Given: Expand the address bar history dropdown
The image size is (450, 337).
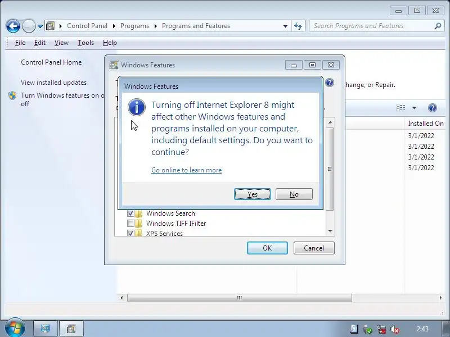Looking at the screenshot, I should 285,26.
